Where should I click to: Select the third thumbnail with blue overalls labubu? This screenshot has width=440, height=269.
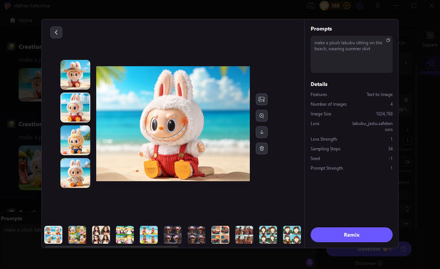pyautogui.click(x=75, y=140)
